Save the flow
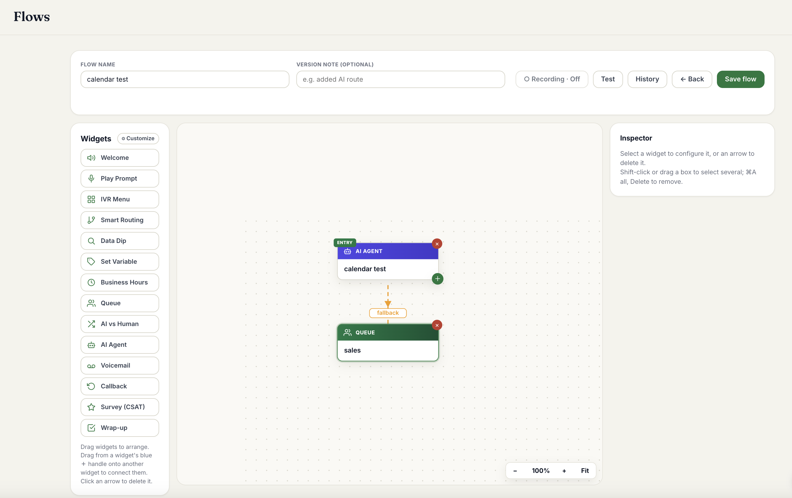 740,79
